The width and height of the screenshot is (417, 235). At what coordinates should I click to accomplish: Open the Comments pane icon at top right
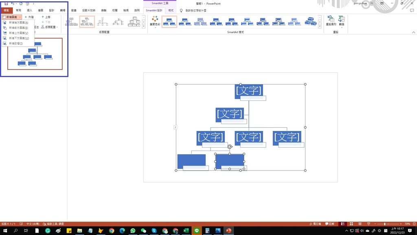tap(412, 10)
